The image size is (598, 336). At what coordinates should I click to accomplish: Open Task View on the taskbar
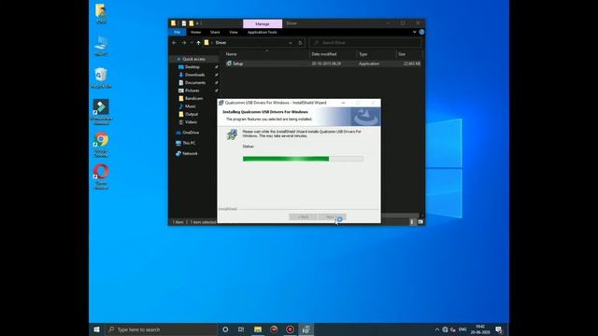pyautogui.click(x=241, y=329)
